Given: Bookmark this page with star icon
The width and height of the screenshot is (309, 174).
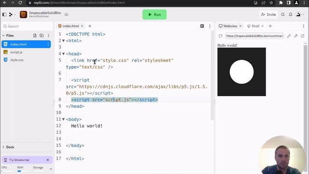Looking at the screenshot, I should [271, 3].
